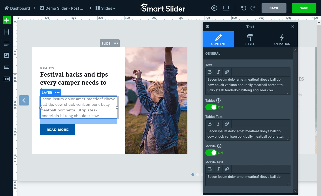Click the right resize handle of selected layer

pyautogui.click(x=117, y=108)
